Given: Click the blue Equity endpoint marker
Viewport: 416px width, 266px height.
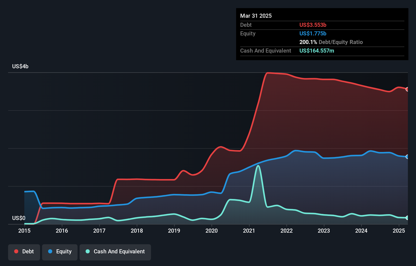Looking at the screenshot, I should (407, 157).
